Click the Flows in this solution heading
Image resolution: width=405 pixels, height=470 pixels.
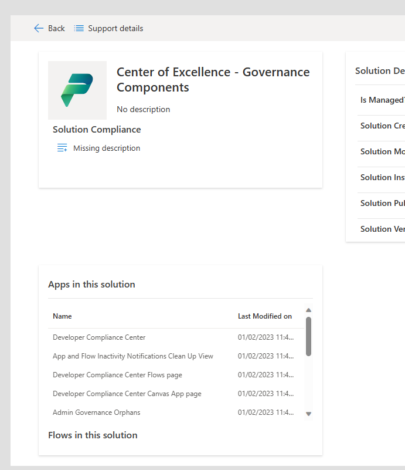tap(93, 435)
